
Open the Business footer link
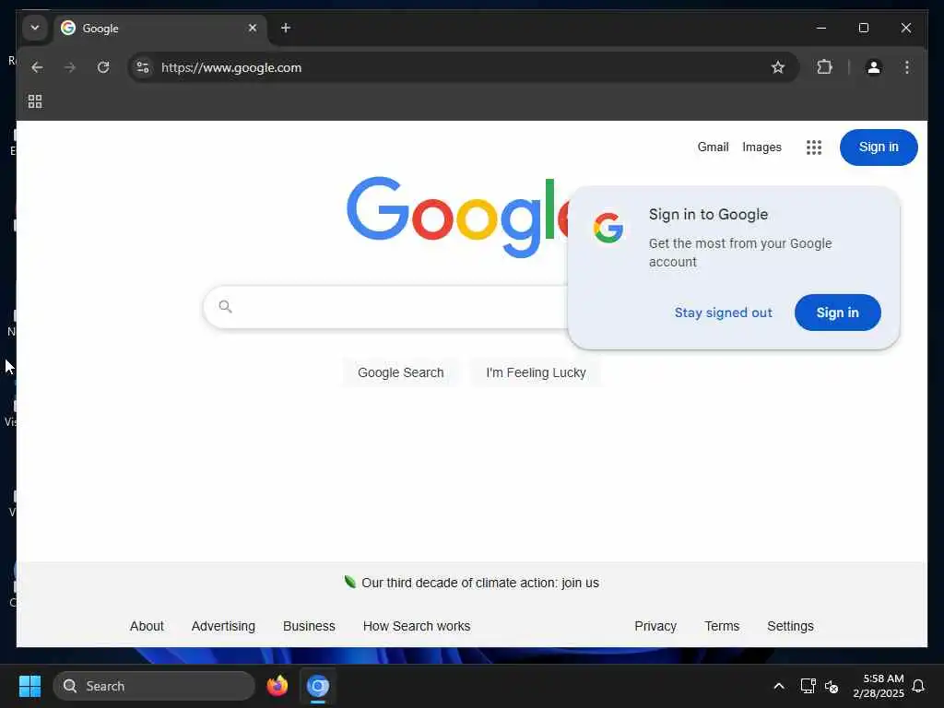tap(309, 626)
